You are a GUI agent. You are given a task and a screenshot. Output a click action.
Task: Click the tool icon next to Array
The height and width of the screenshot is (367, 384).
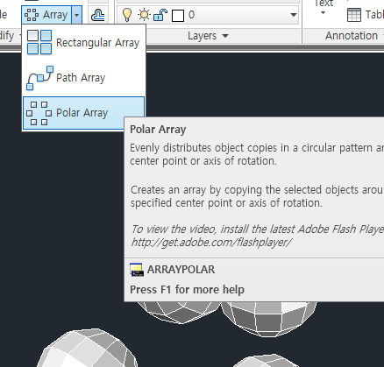[97, 15]
